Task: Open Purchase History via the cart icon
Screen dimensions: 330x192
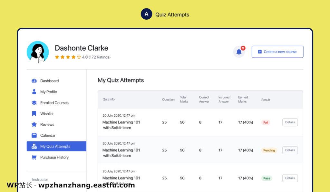Action: tap(34, 157)
